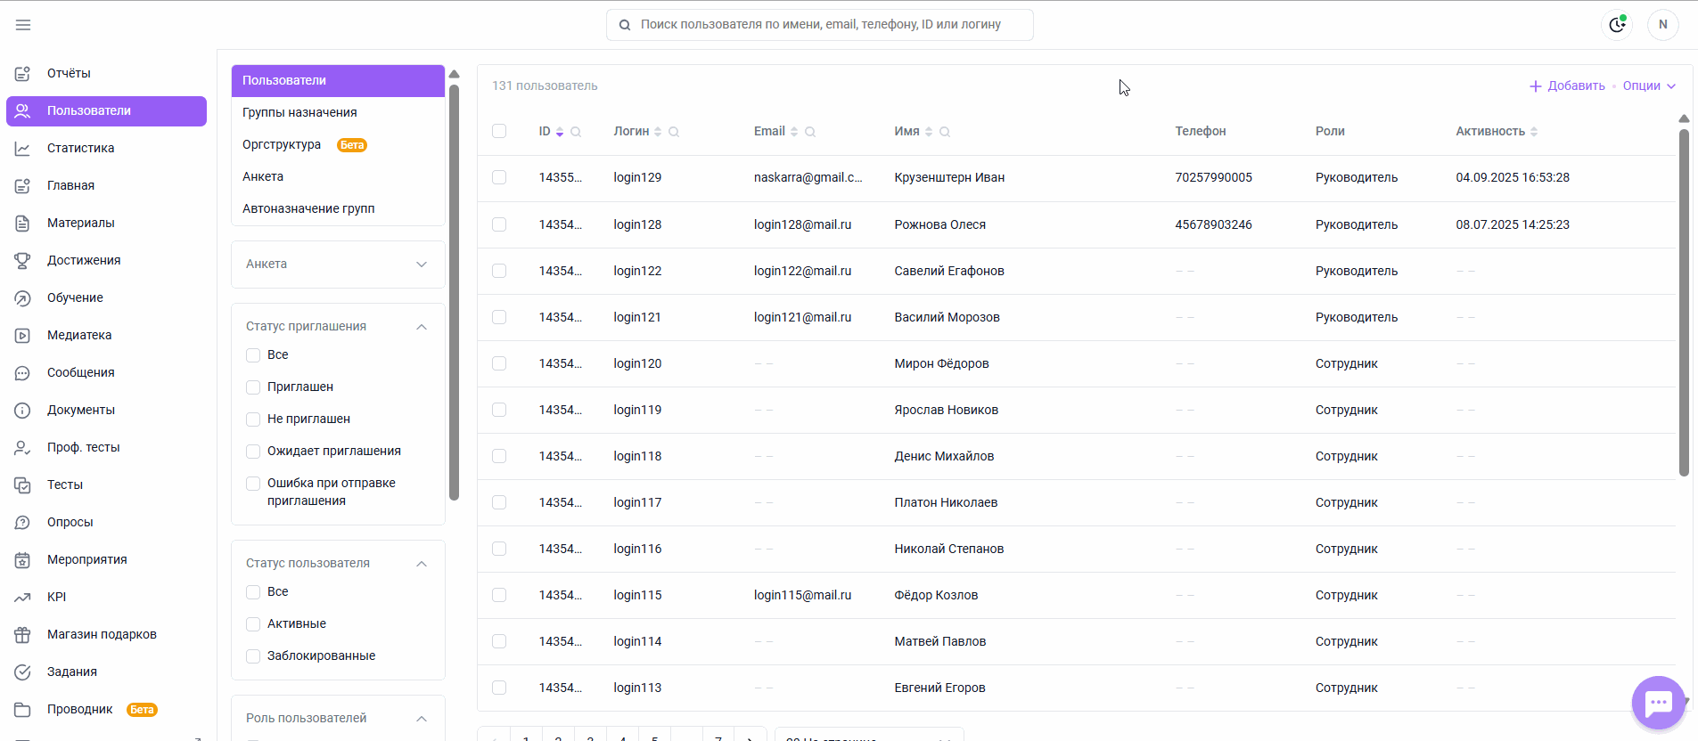This screenshot has height=741, width=1698.
Task: Select the login129 row checkbox
Action: (x=499, y=177)
